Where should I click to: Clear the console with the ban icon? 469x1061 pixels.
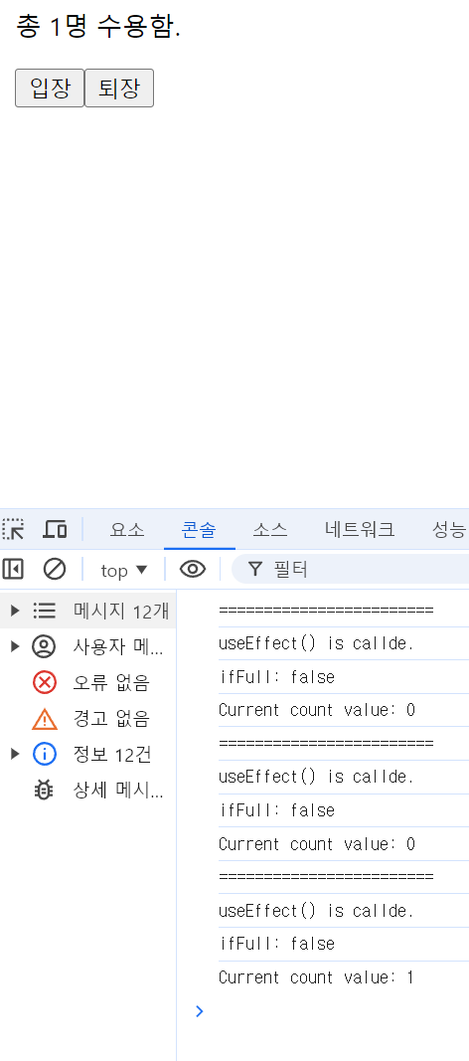click(x=55, y=569)
